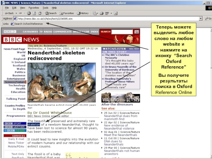Viewport: 212px width, 159px height.
Task: Click the Edit with Word icon
Action: pyautogui.click(x=107, y=13)
